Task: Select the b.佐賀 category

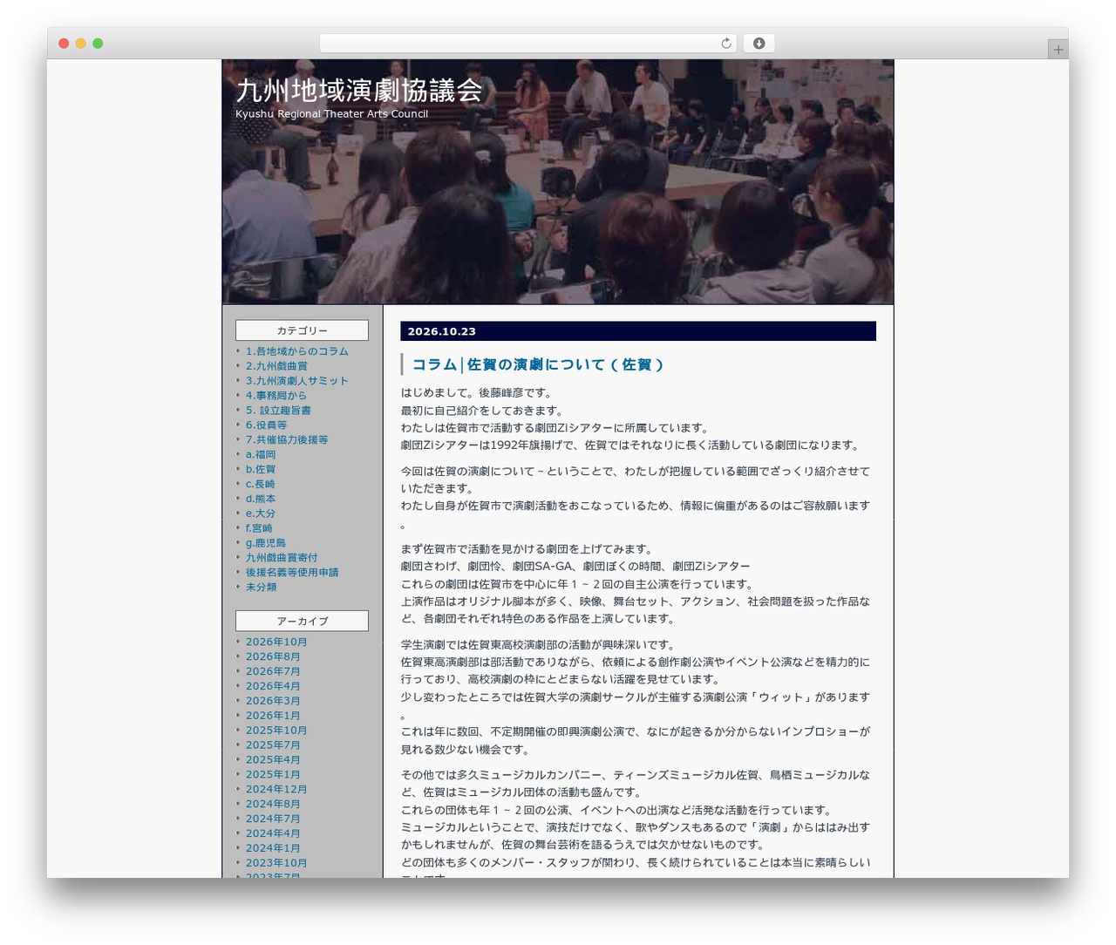Action: click(x=261, y=470)
